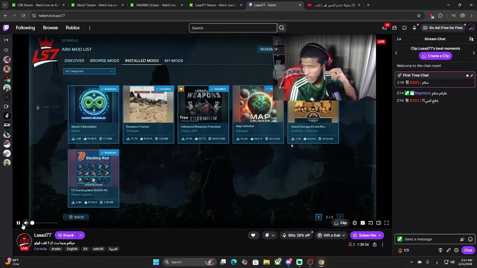Screen dimensions: 477x268
Task: Open the chat shield mode icon
Action: coord(440,251)
